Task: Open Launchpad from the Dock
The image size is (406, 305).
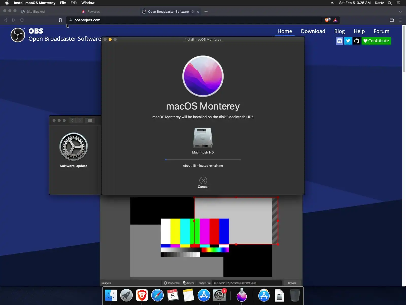Action: (x=126, y=295)
